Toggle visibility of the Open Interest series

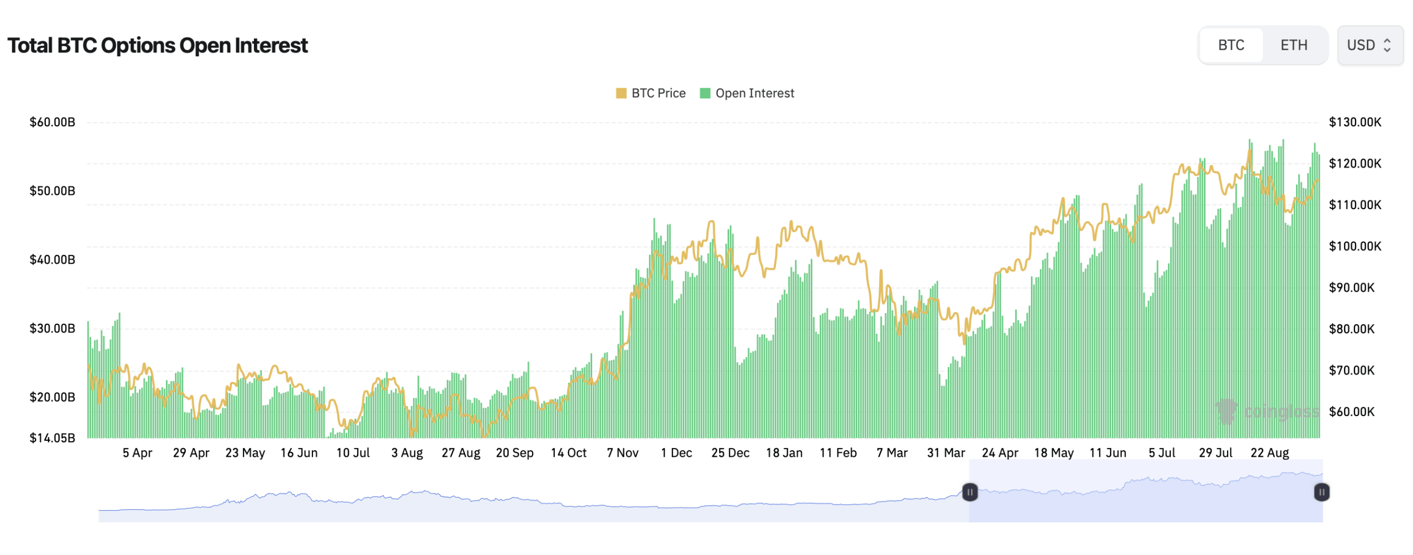[x=748, y=93]
